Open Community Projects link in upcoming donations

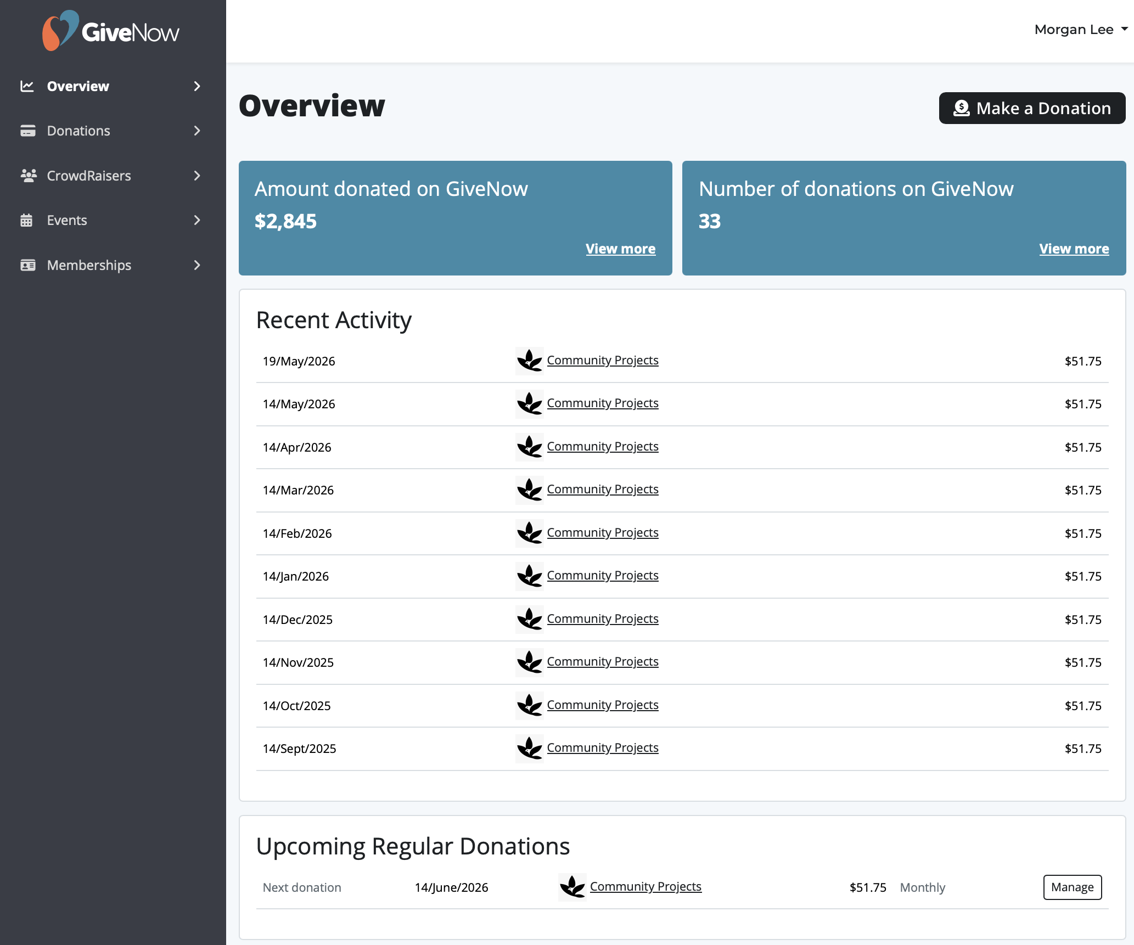click(645, 887)
